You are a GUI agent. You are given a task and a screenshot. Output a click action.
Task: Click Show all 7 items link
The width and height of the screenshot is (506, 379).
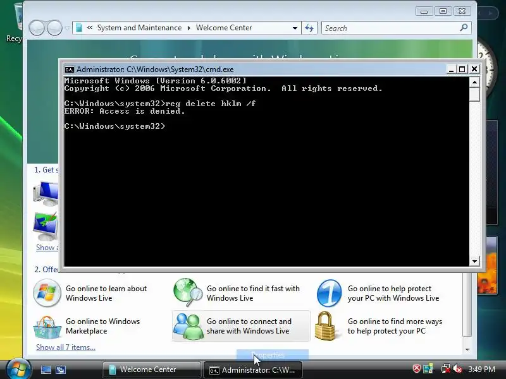point(66,347)
